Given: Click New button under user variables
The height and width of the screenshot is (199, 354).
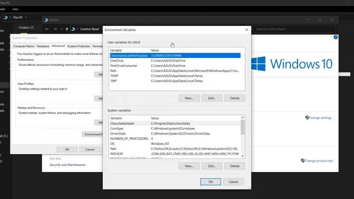Looking at the screenshot, I should tap(189, 98).
